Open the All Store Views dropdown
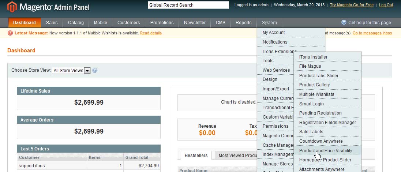 (71, 70)
